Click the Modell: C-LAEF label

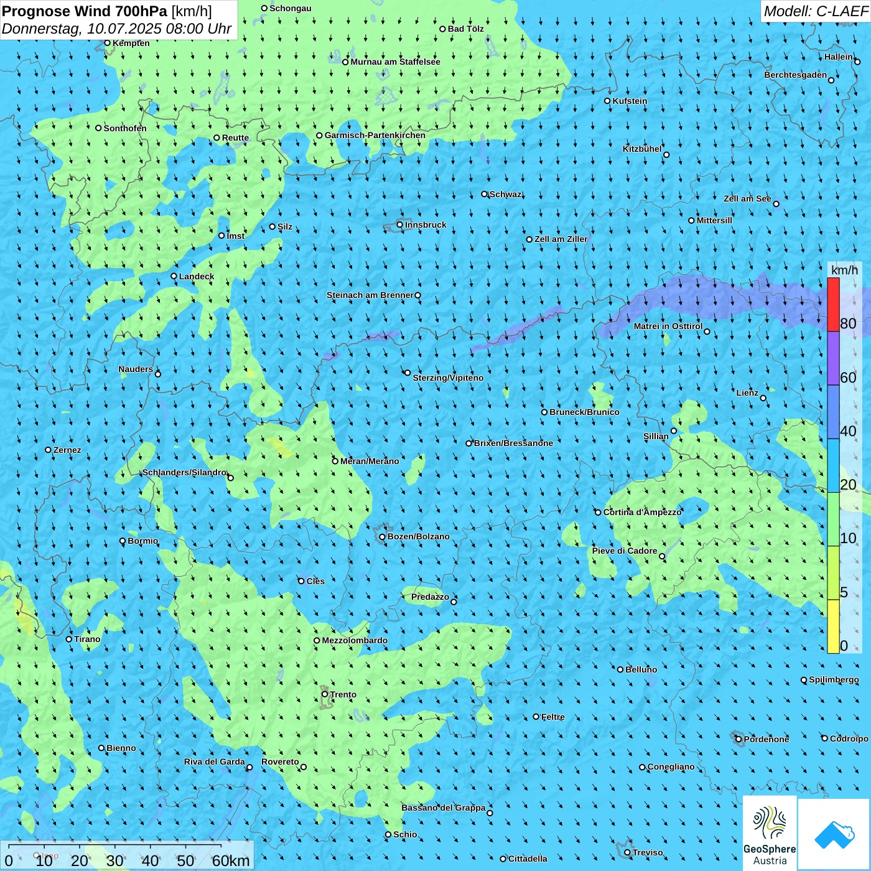point(815,11)
